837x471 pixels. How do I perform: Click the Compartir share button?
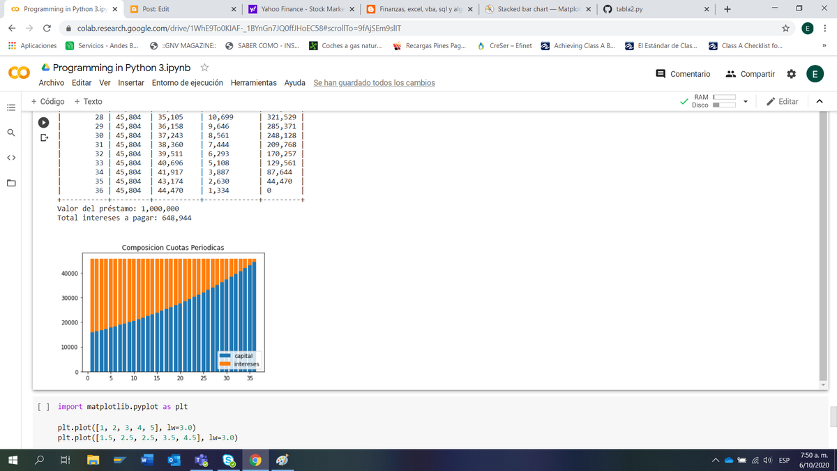[750, 74]
